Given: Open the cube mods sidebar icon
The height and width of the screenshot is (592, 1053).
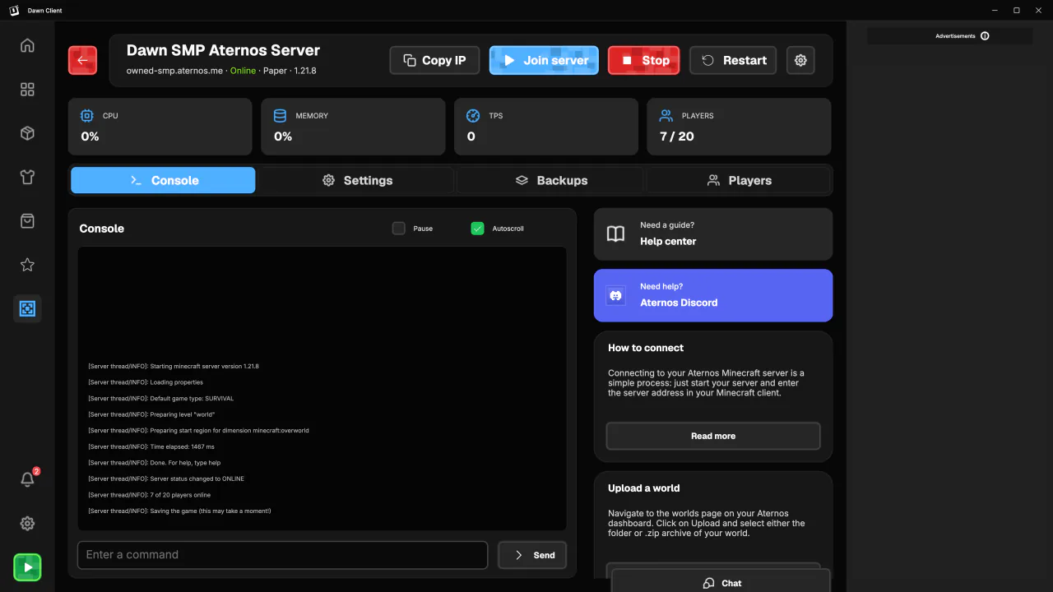Looking at the screenshot, I should click(x=27, y=133).
